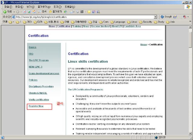Open the Com links folder

point(104,22)
